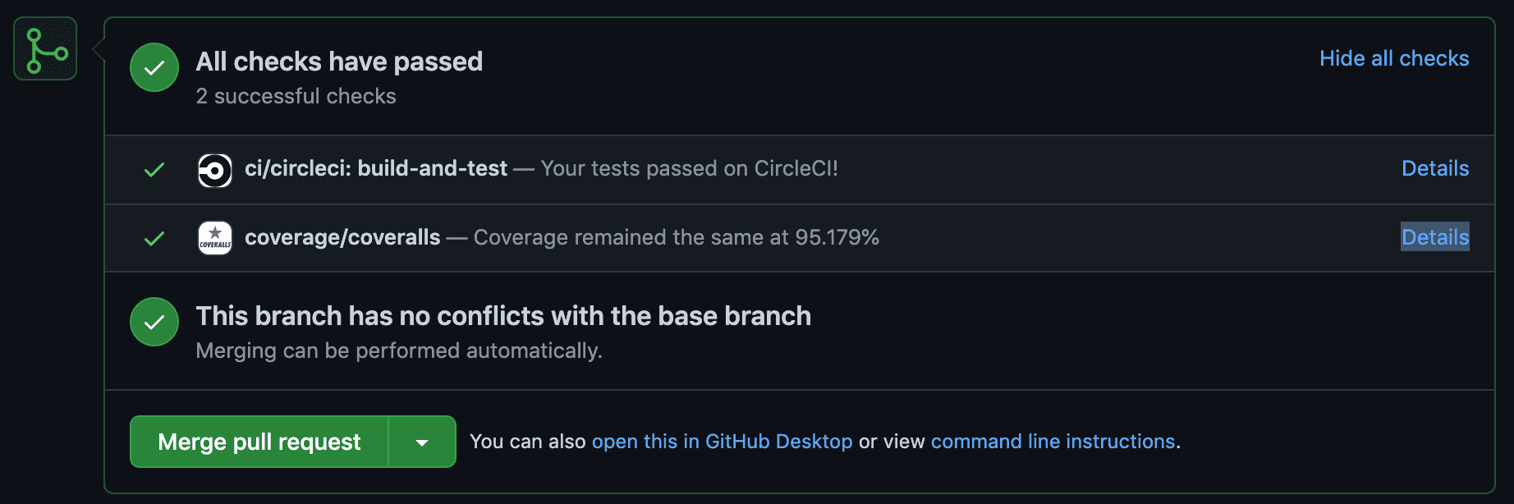This screenshot has height=504, width=1514.
Task: Click the Coveralls logo icon
Action: click(x=215, y=238)
